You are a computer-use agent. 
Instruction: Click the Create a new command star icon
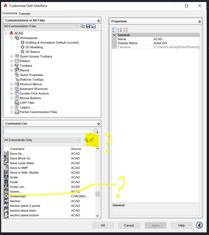pos(91,140)
